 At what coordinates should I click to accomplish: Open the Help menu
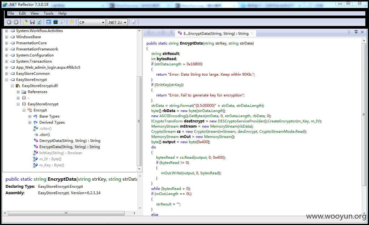pyautogui.click(x=62, y=13)
